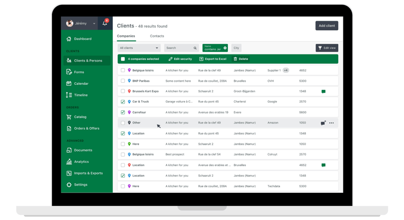
Task: Click the Timeline icon in sidebar
Action: coord(69,95)
